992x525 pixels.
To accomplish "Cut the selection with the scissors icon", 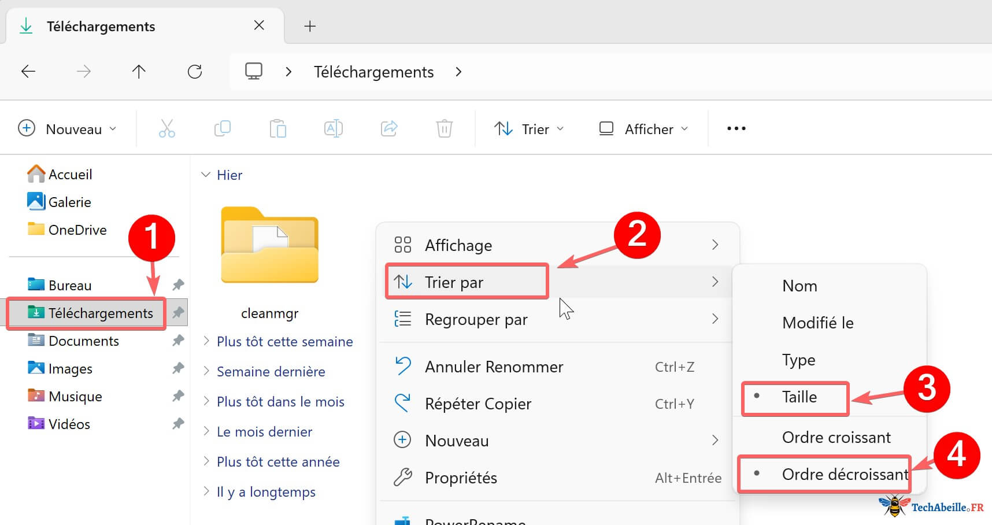I will coord(166,128).
